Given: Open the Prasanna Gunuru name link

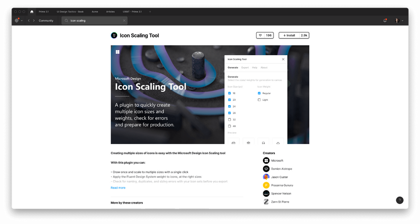Looking at the screenshot, I should (x=282, y=185).
